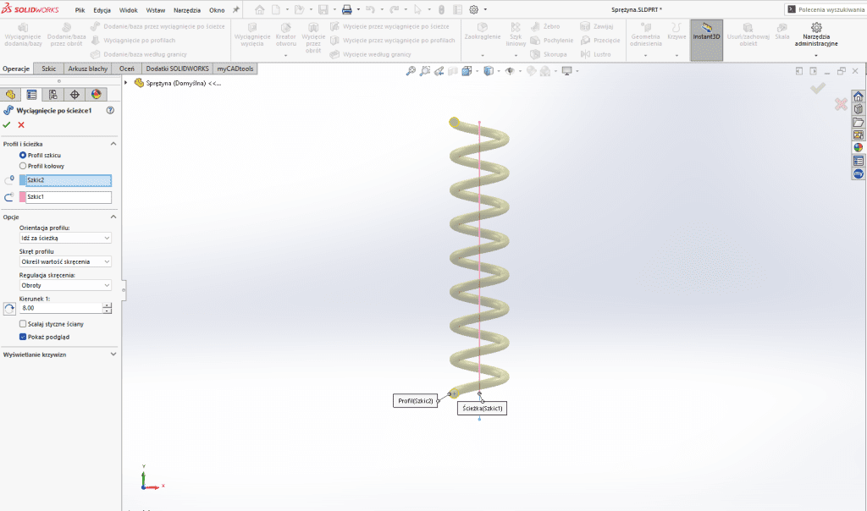
Task: Click the Print icon in the top toolbar
Action: pos(346,9)
